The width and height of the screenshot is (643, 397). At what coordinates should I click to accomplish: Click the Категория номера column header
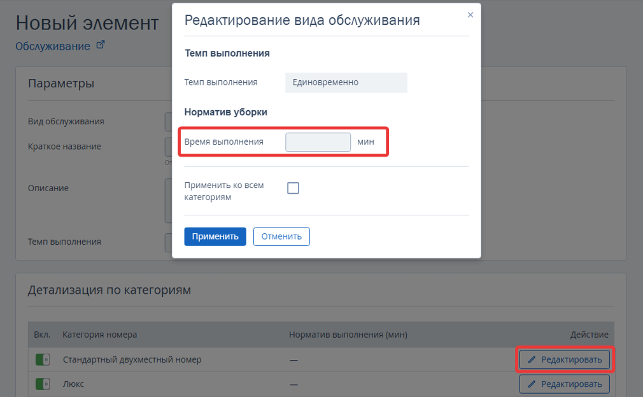[100, 335]
